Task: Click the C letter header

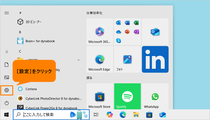Action: 20,51
